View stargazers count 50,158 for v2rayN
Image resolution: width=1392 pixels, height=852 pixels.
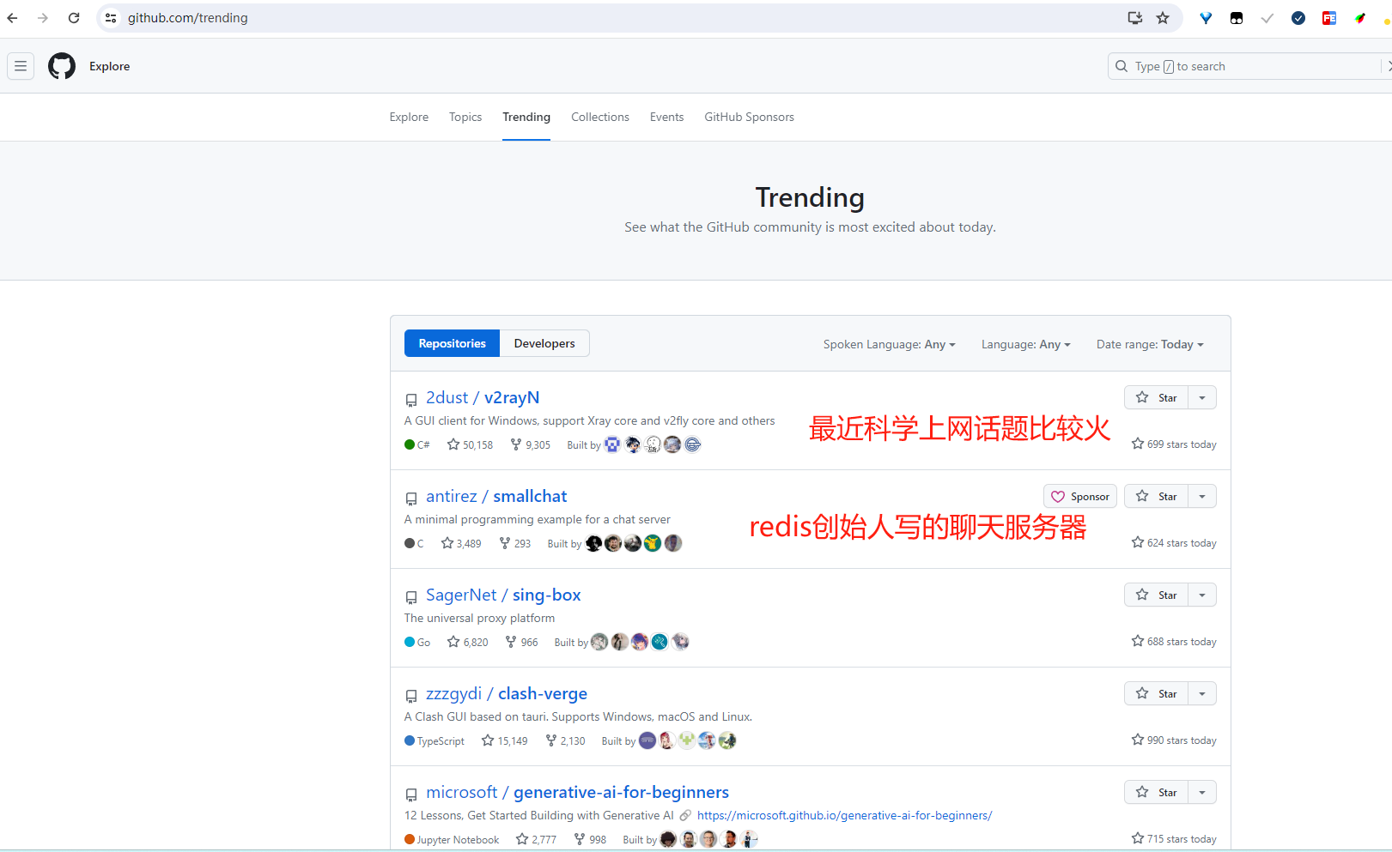[x=470, y=444]
